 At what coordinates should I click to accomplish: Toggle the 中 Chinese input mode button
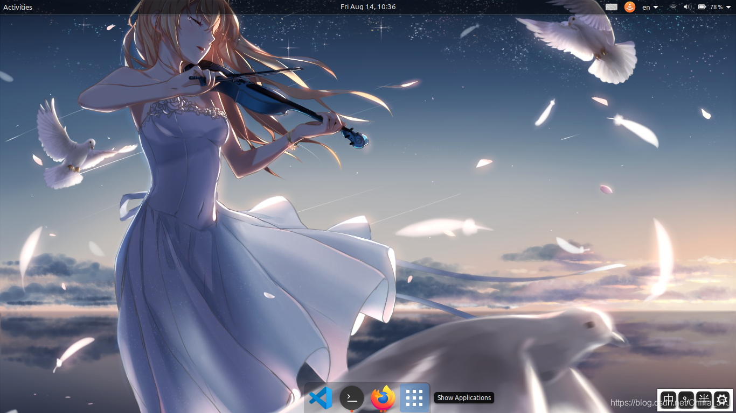(x=668, y=400)
